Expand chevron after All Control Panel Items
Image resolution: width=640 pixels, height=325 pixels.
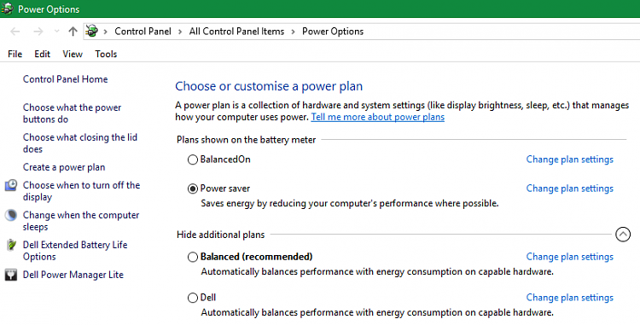tap(293, 32)
